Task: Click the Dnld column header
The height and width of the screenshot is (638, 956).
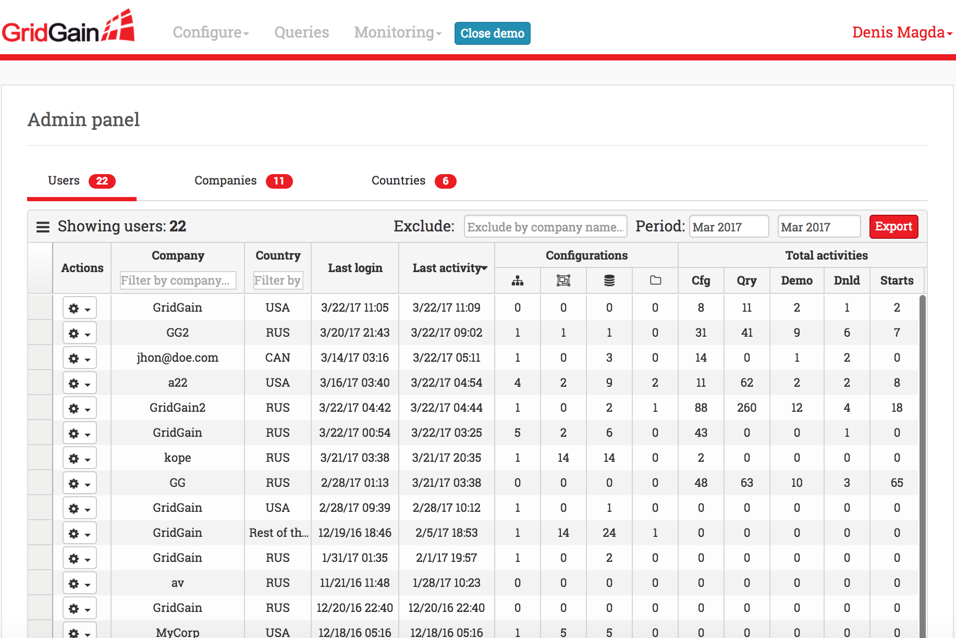Action: click(847, 280)
